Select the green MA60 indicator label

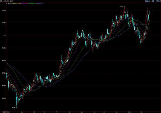[32, 3]
